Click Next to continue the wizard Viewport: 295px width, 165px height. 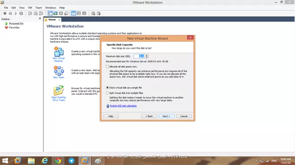click(166, 116)
